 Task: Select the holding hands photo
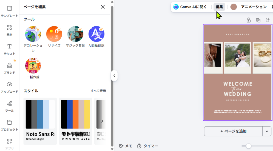212,55
